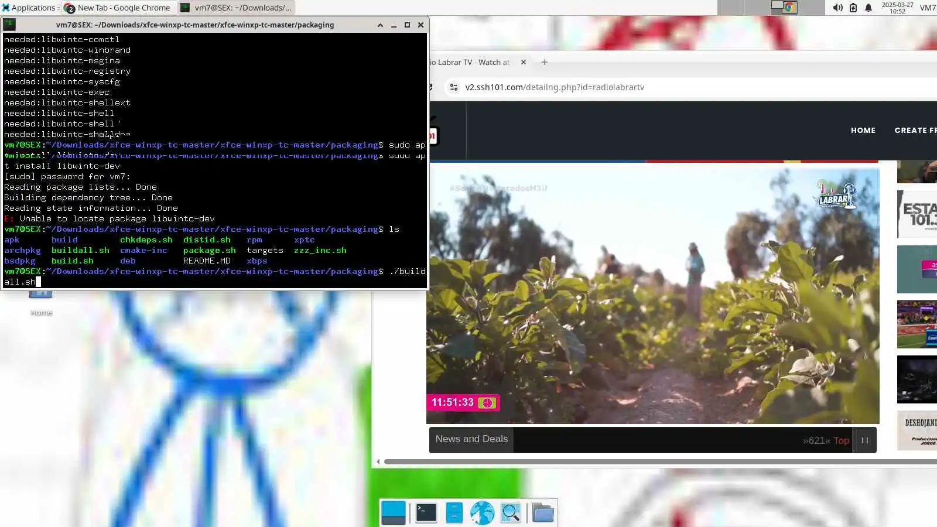The height and width of the screenshot is (527, 937).
Task: Open the teal sidebar channel thumbnail
Action: [x=917, y=269]
